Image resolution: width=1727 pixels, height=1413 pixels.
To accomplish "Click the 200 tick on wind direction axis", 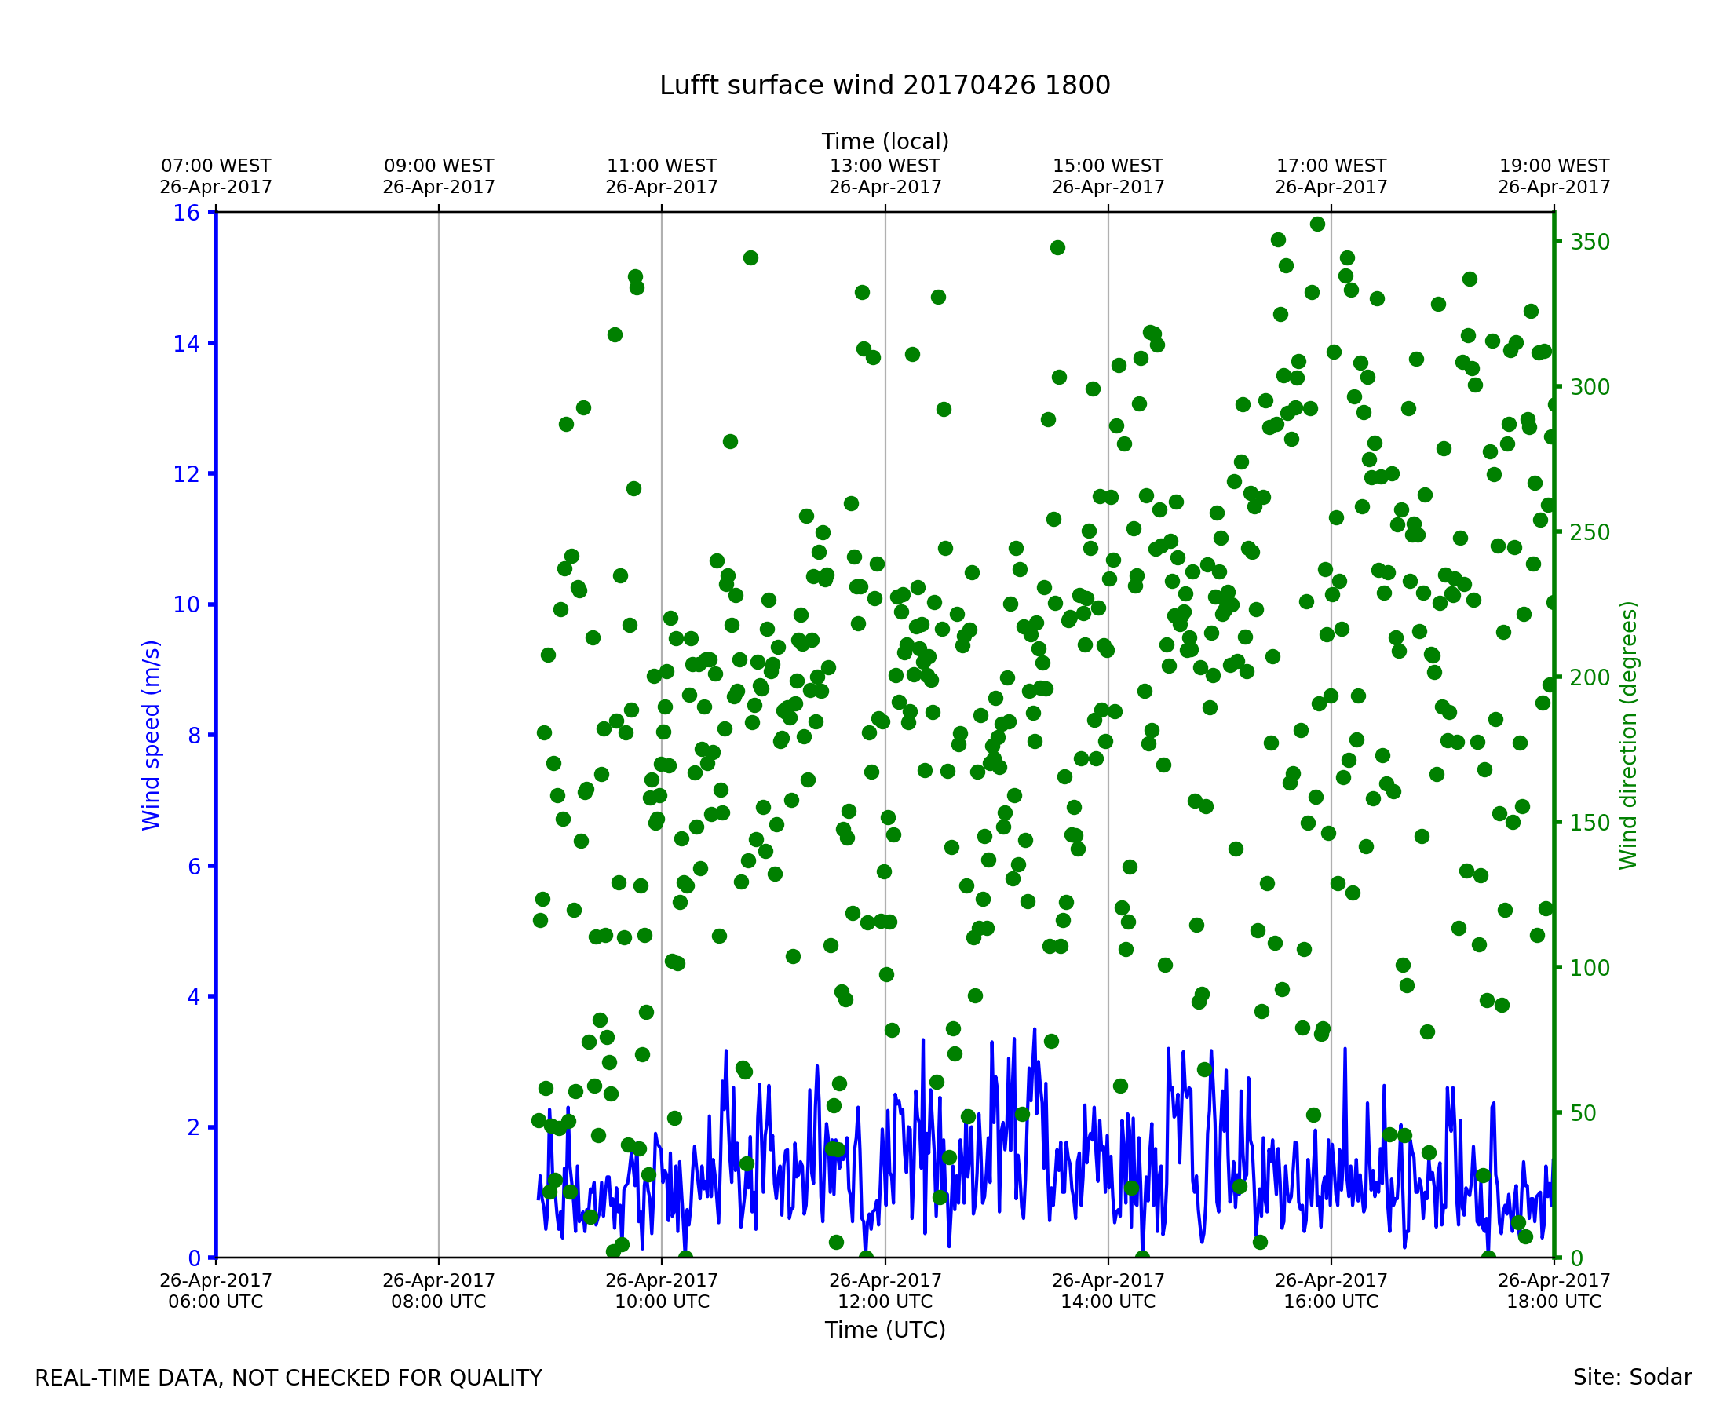I will click(1590, 678).
